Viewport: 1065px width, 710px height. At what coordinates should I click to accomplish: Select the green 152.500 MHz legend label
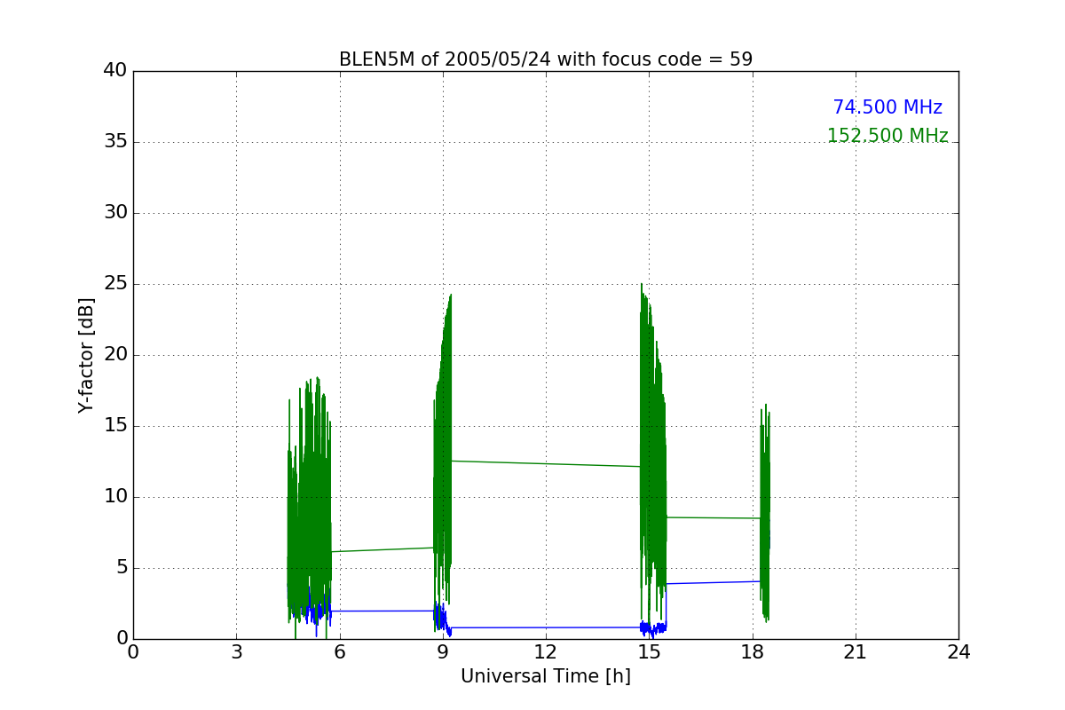[887, 136]
